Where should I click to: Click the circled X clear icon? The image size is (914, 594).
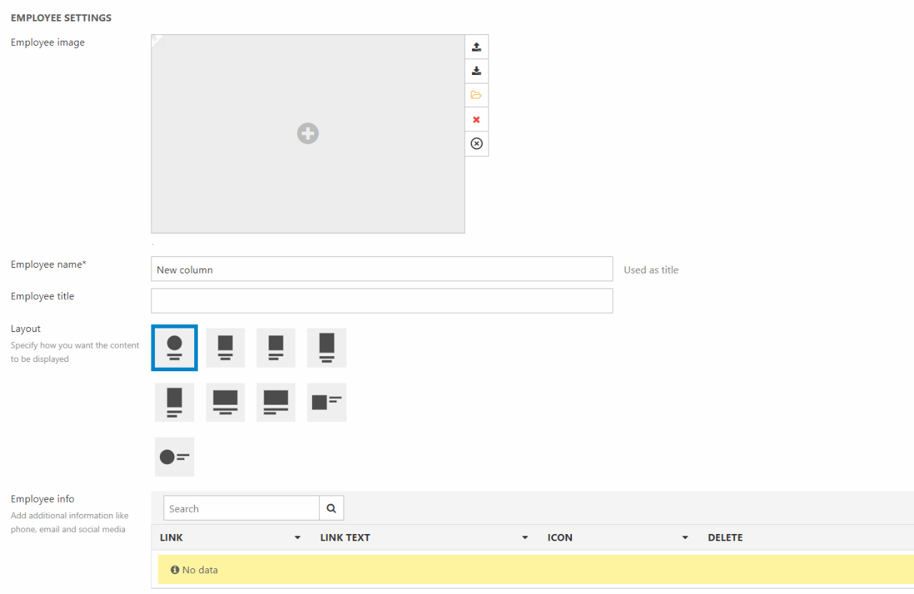click(476, 144)
